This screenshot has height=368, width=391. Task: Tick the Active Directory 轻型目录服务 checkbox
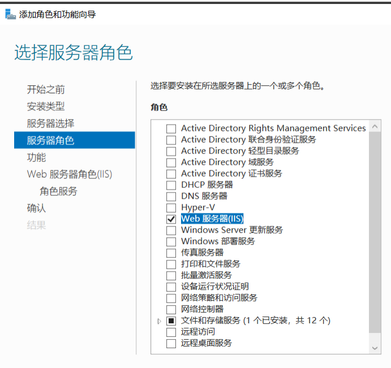[171, 151]
